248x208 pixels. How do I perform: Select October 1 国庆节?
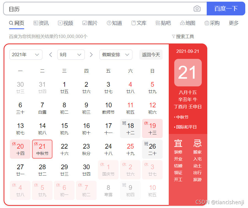[108, 170]
